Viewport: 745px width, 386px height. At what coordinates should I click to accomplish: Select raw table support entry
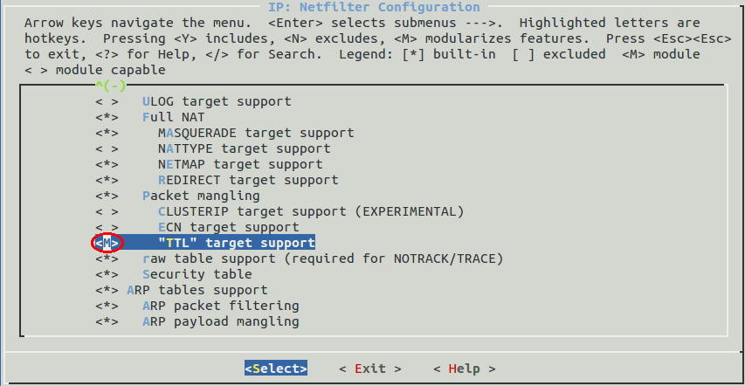[322, 258]
